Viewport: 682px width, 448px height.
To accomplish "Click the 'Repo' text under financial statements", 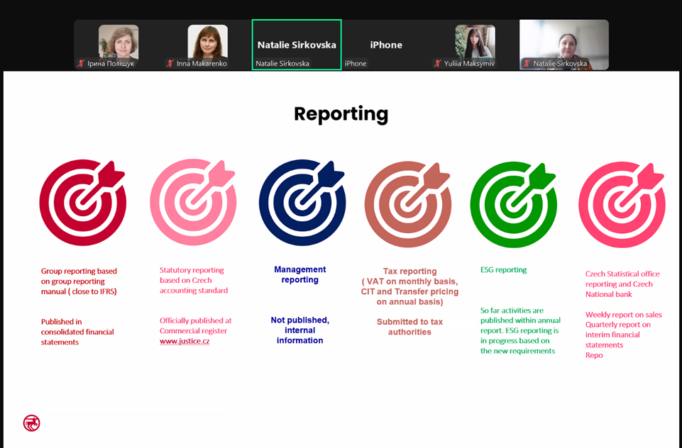I will point(594,355).
